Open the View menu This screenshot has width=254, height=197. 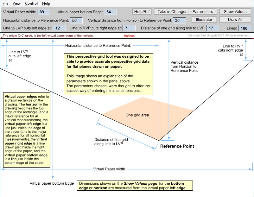click(x=16, y=3)
